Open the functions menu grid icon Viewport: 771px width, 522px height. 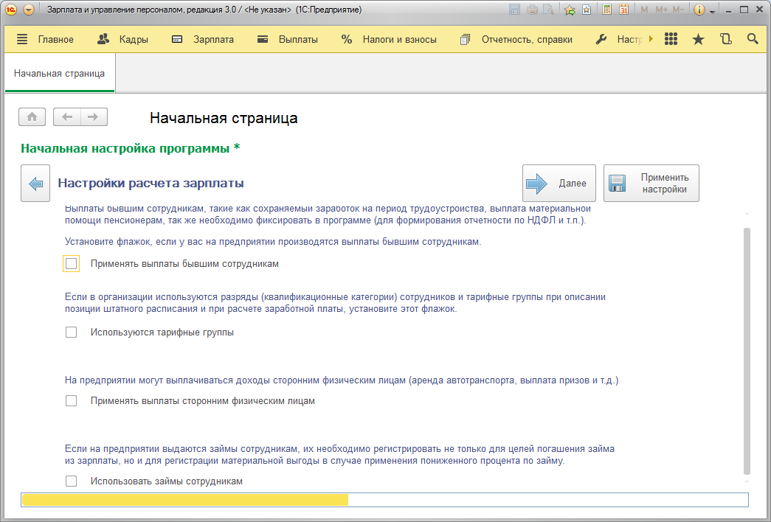click(671, 39)
